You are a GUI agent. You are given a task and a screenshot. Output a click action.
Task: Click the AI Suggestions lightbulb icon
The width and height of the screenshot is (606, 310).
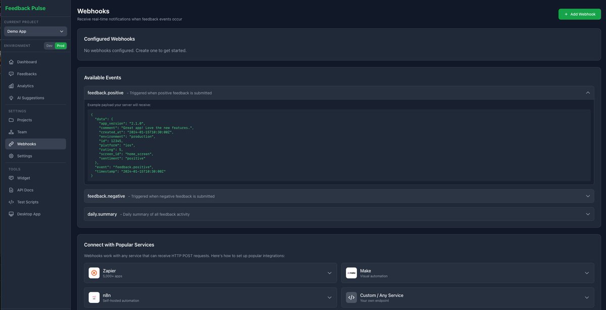pyautogui.click(x=12, y=98)
